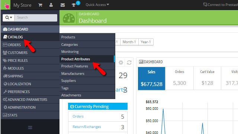
Task: Open the panel settings gear icon
Action: pos(121,63)
